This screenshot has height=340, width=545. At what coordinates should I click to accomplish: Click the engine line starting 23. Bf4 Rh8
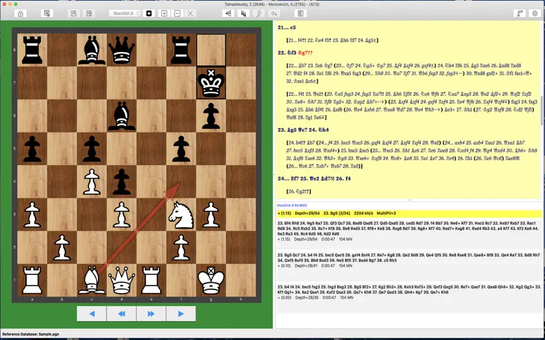pos(410,228)
